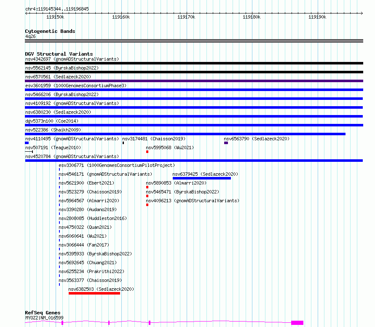The height and width of the screenshot is (327, 375).
Task: Select the large magenta MYOZ2 exon block
Action: point(297,323)
